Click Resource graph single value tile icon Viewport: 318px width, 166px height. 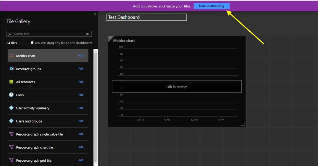(x=11, y=134)
